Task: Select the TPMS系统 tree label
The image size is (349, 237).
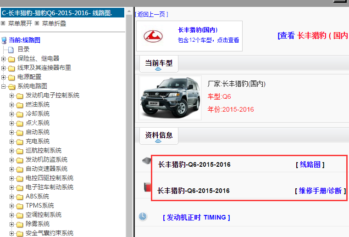Action: coord(40,206)
